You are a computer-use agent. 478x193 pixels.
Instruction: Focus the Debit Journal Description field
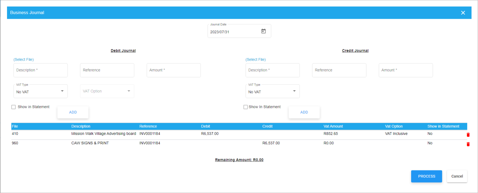(40, 70)
